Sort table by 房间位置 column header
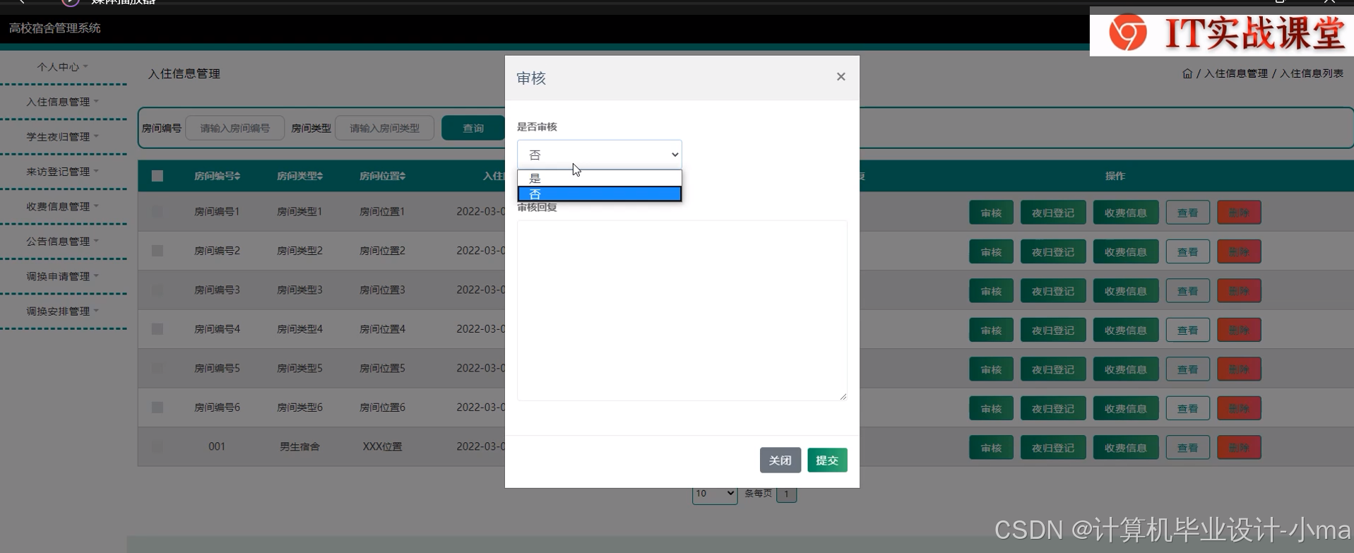This screenshot has width=1354, height=553. pyautogui.click(x=382, y=176)
